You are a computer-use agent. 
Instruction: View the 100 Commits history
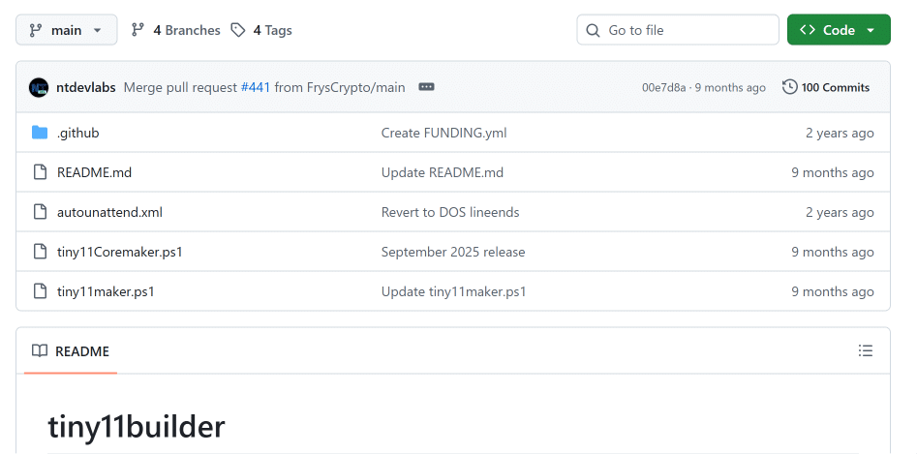pos(826,88)
